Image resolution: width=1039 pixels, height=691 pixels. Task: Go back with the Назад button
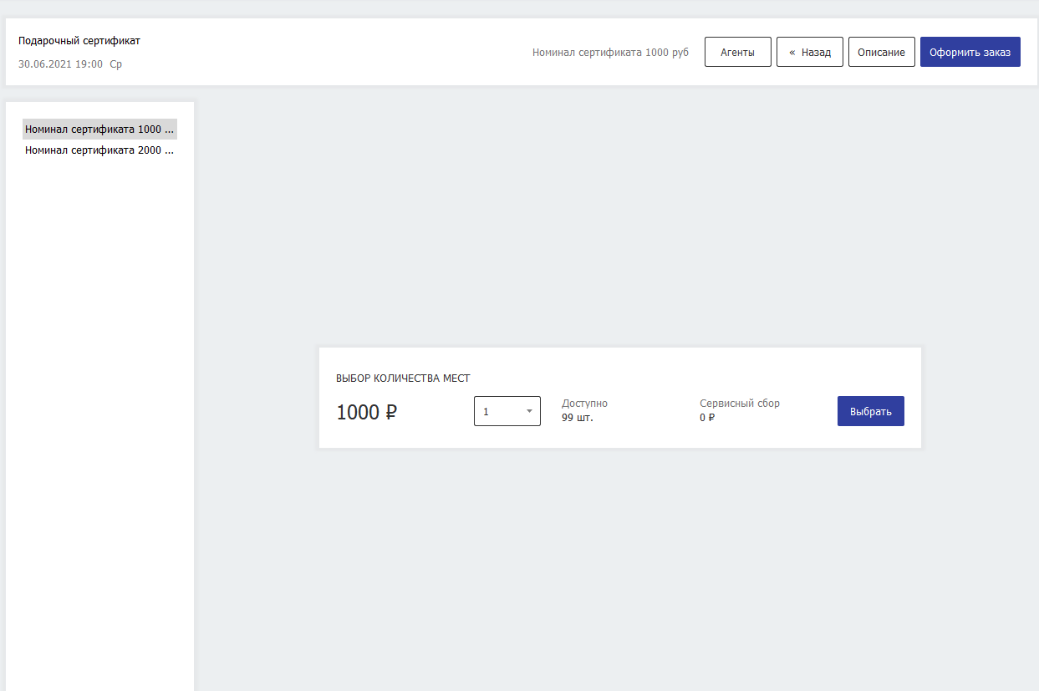[809, 52]
